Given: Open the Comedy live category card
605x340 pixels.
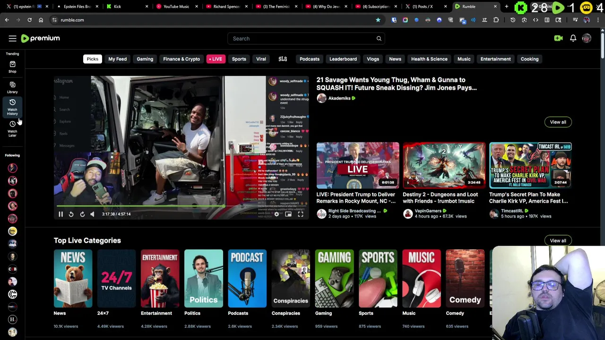Looking at the screenshot, I should [x=465, y=279].
